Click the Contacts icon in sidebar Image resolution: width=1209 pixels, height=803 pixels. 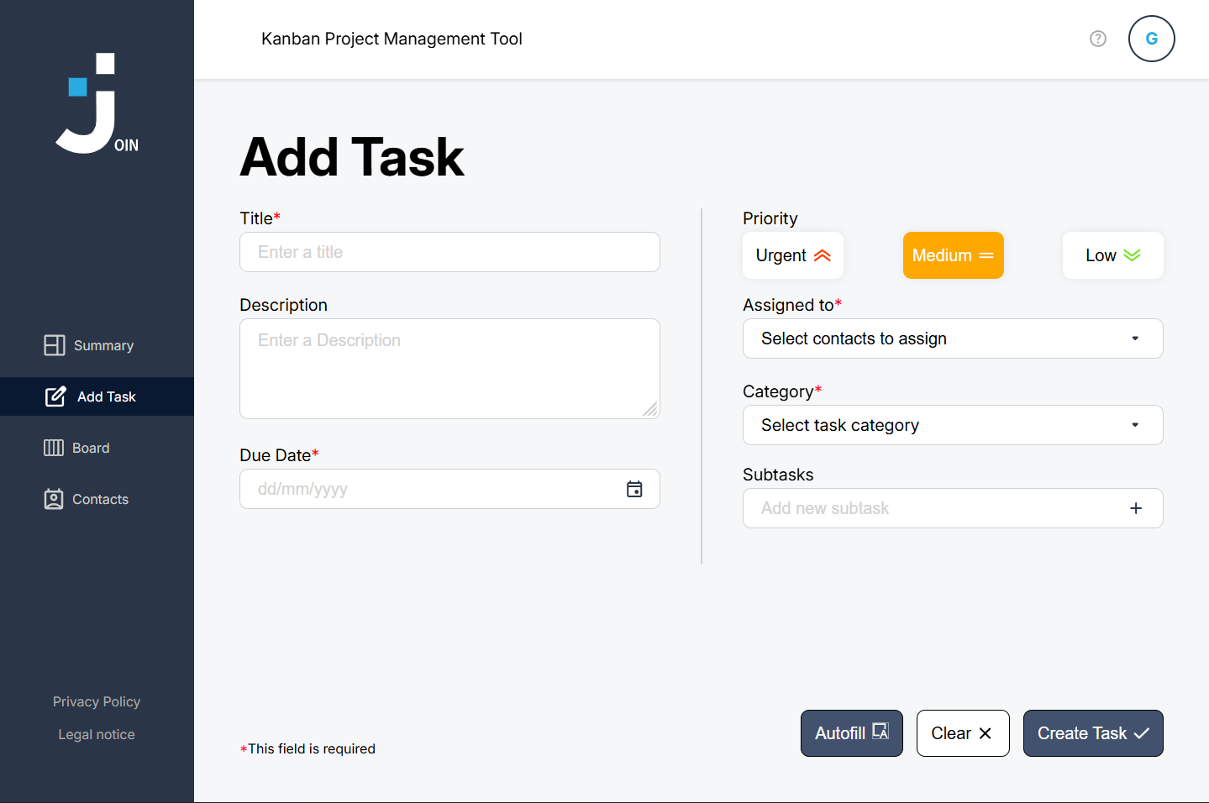click(x=54, y=498)
